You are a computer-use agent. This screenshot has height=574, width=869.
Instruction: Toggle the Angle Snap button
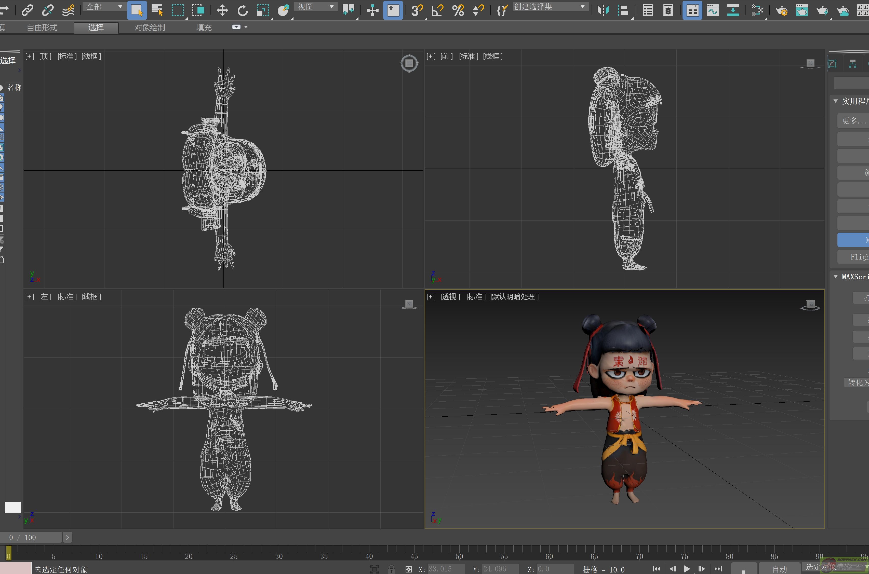tap(437, 10)
